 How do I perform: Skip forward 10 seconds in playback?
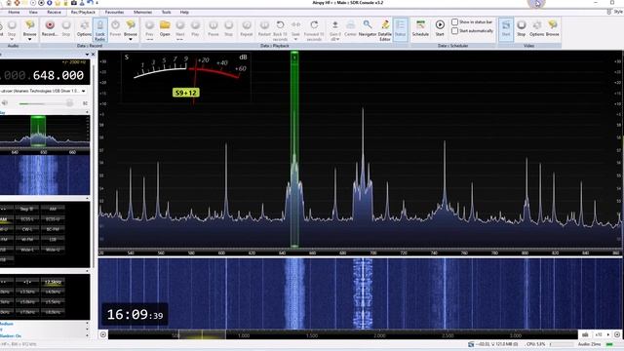pyautogui.click(x=314, y=30)
